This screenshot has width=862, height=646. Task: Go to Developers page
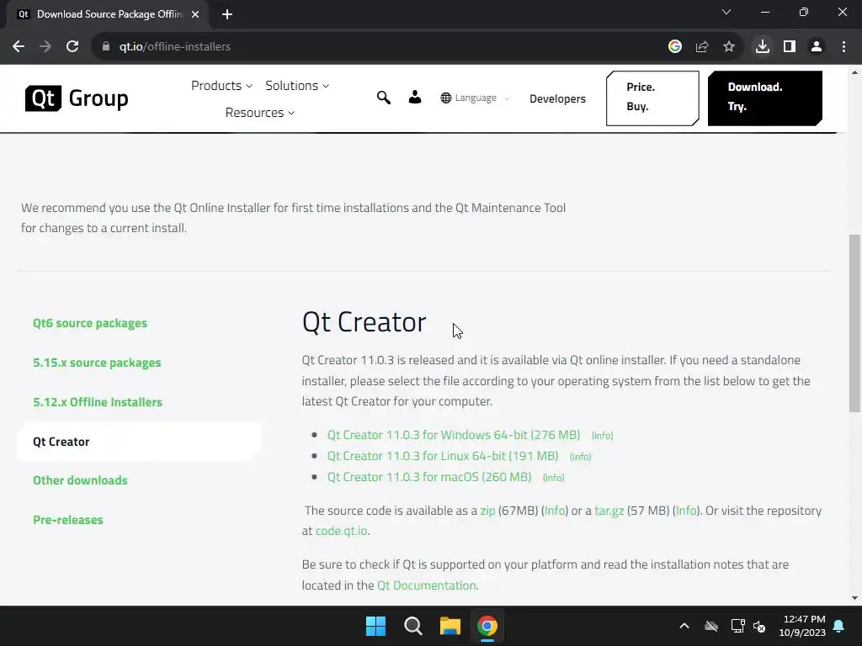click(x=557, y=99)
